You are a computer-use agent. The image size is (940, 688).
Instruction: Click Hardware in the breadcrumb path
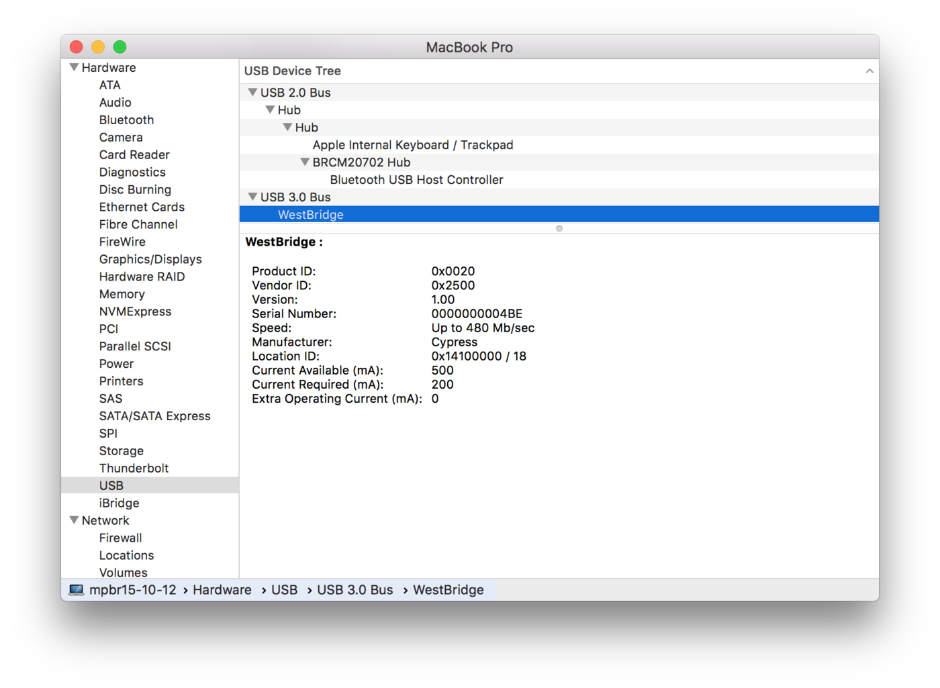point(222,589)
